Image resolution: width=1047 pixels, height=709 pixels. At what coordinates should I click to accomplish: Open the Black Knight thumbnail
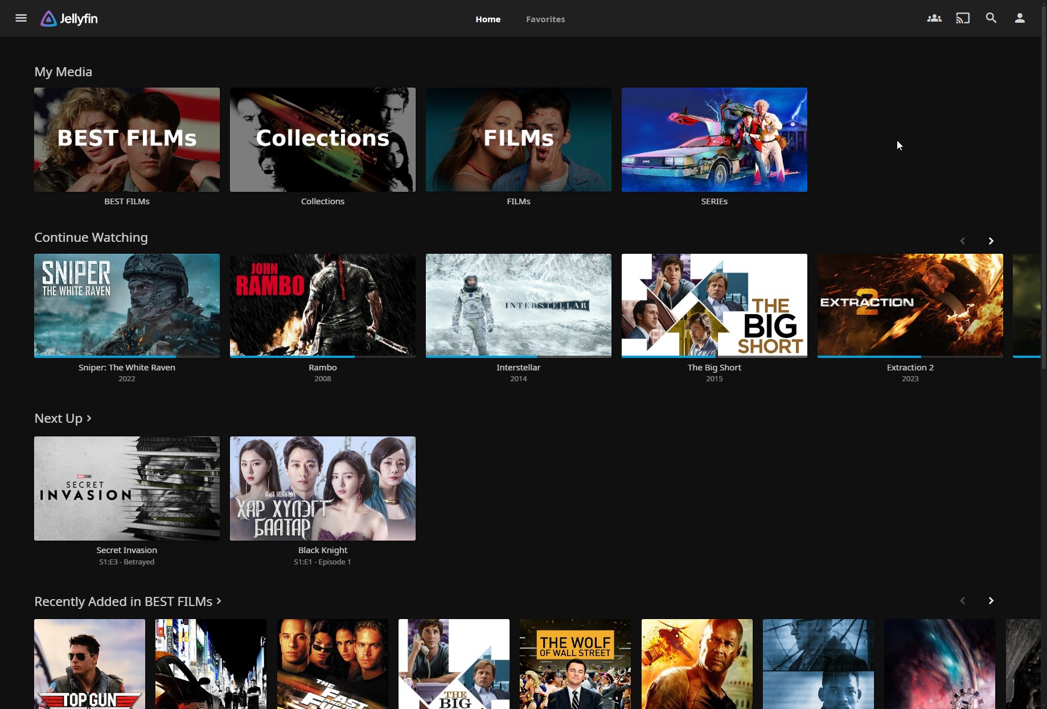323,488
